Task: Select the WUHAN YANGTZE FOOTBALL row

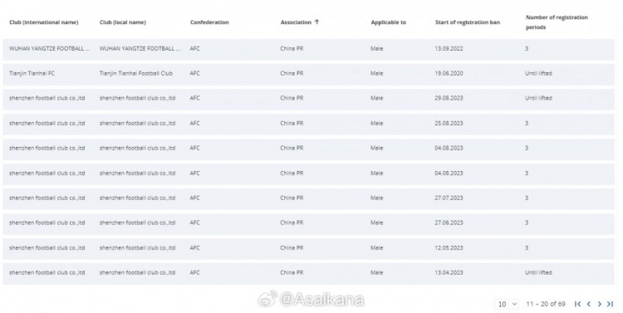Action: click(309, 49)
